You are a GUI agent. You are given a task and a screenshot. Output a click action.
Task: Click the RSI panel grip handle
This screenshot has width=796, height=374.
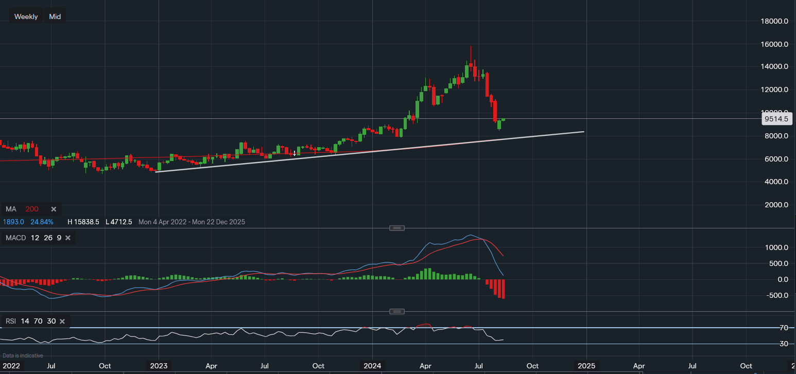[x=396, y=311]
